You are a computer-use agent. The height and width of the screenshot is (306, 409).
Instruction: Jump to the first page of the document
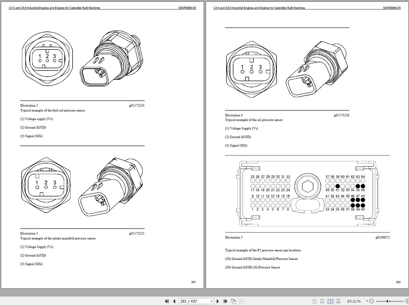click(x=167, y=301)
